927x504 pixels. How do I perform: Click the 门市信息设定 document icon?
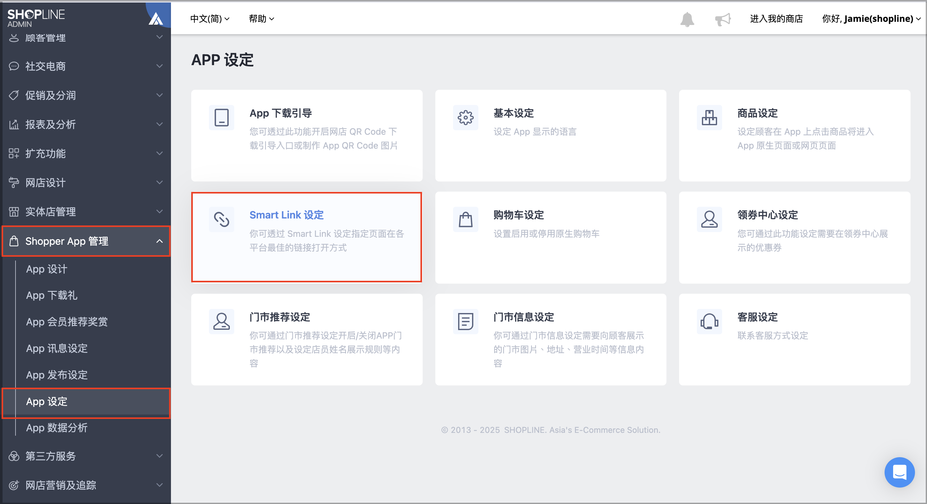point(466,321)
